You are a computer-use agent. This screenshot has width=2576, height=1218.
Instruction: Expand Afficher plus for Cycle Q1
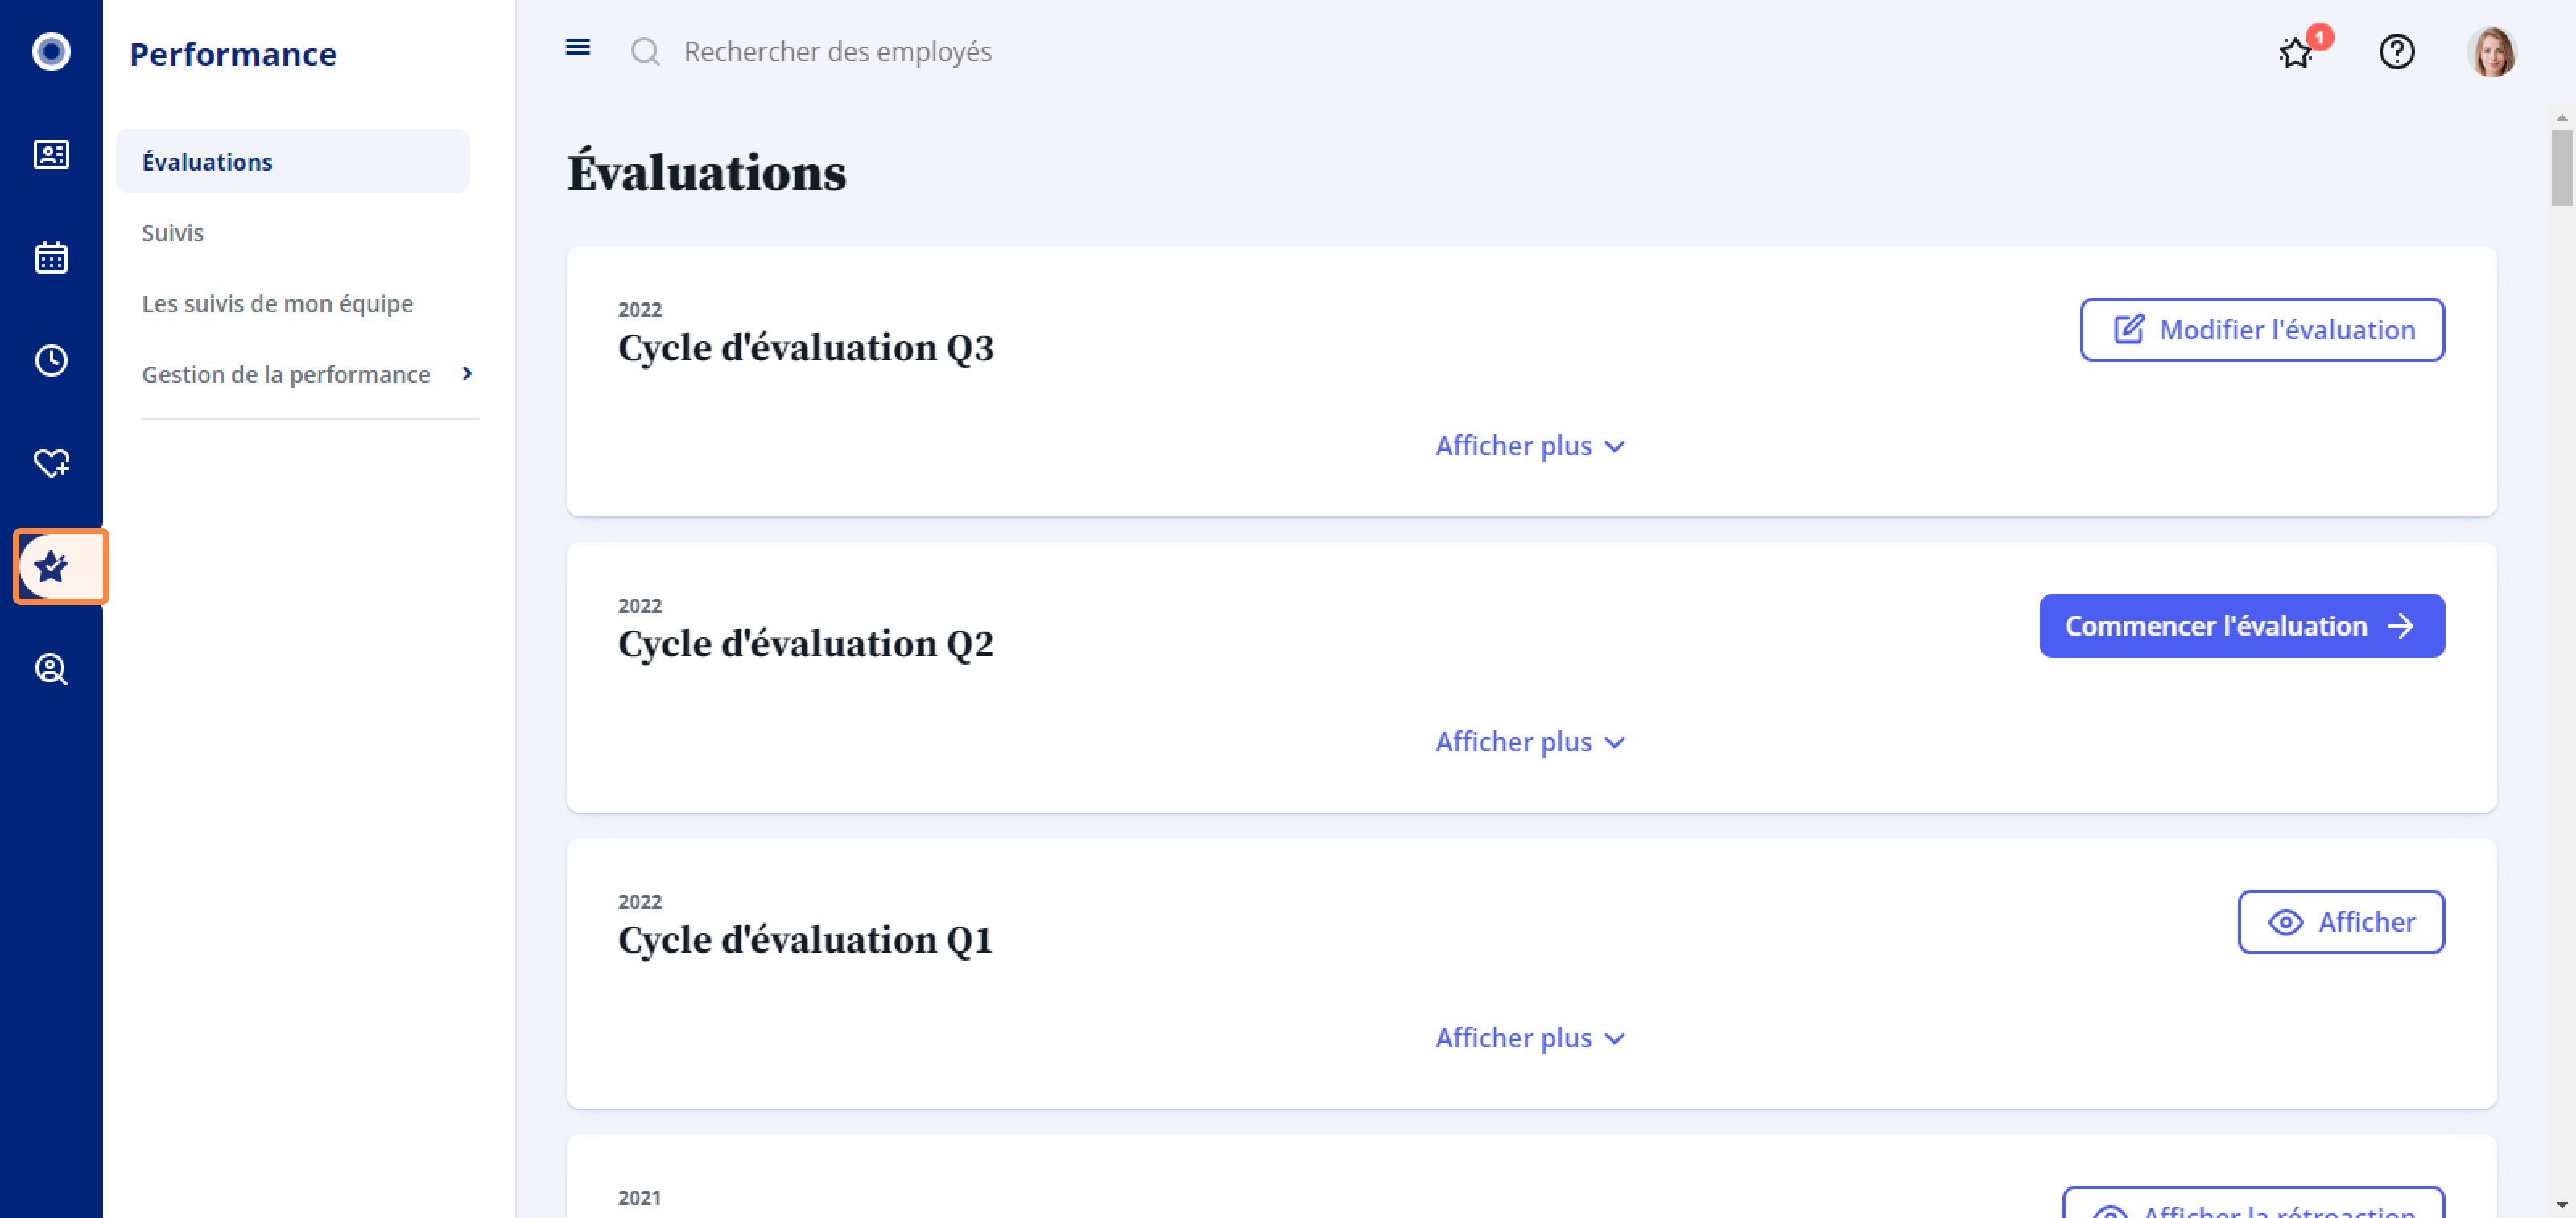click(1530, 1038)
